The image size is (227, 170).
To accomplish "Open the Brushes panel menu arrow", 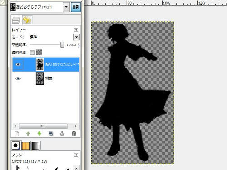I will tap(76, 155).
